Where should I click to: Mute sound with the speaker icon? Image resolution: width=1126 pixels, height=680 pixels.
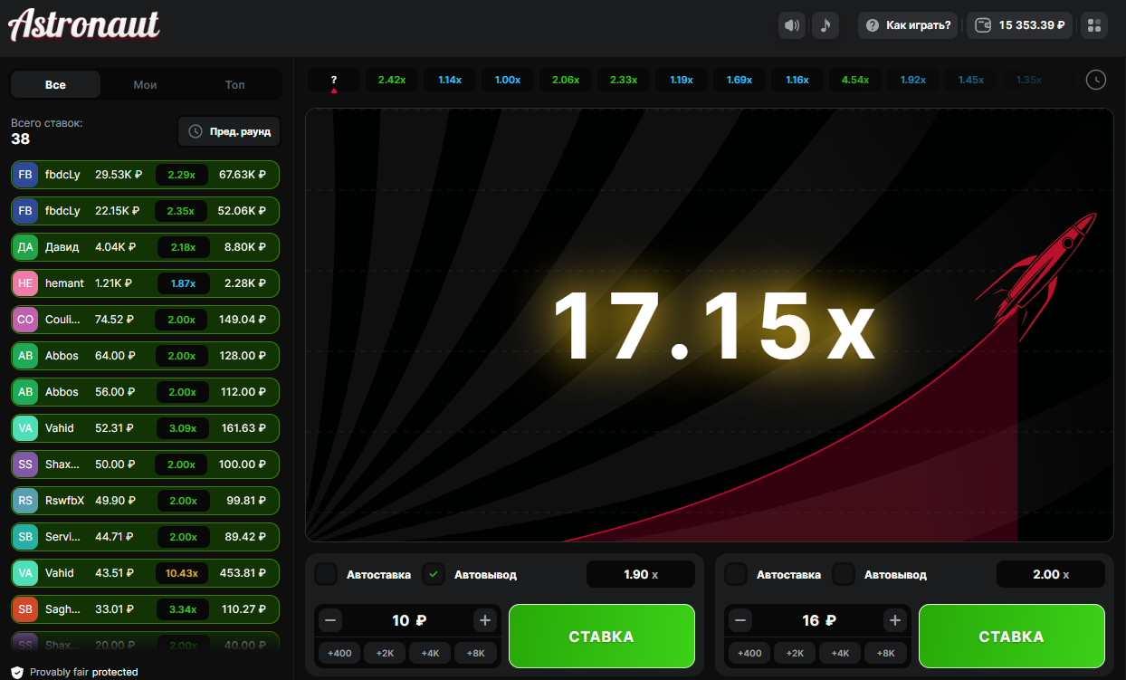tap(792, 25)
